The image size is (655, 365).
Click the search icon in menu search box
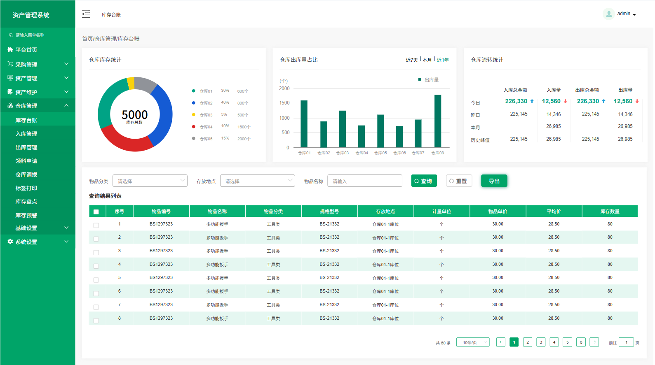(11, 35)
